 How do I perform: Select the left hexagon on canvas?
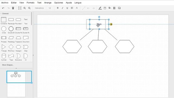tap(72, 47)
